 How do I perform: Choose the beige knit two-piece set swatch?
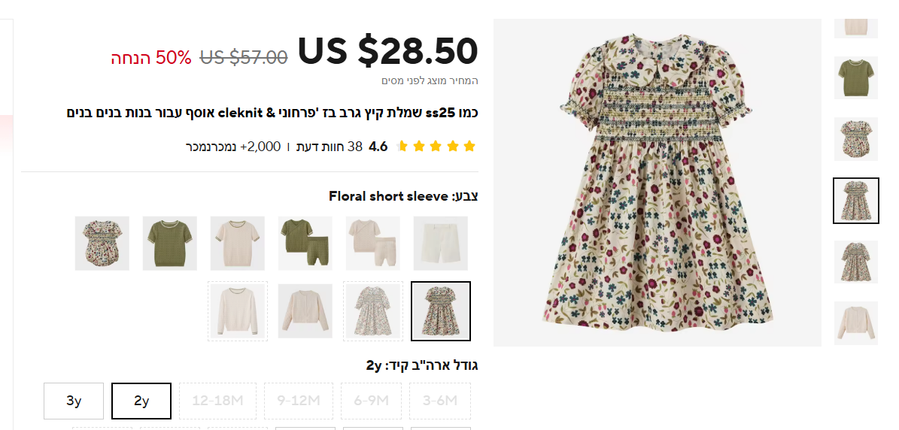(373, 244)
